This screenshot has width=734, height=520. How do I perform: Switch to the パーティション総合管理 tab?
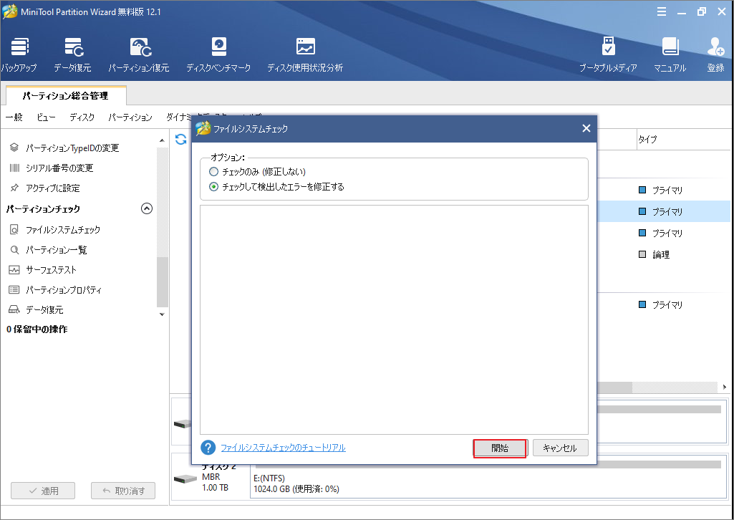click(x=65, y=95)
